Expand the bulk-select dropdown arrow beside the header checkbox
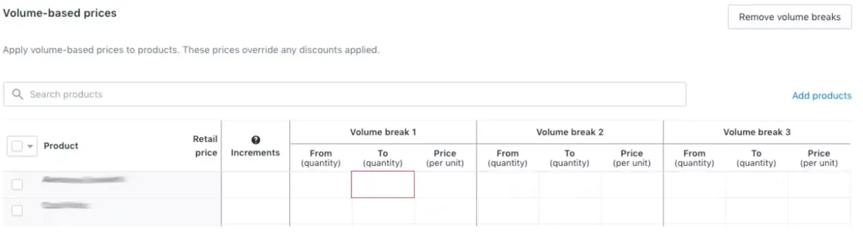The image size is (863, 235). [x=30, y=146]
